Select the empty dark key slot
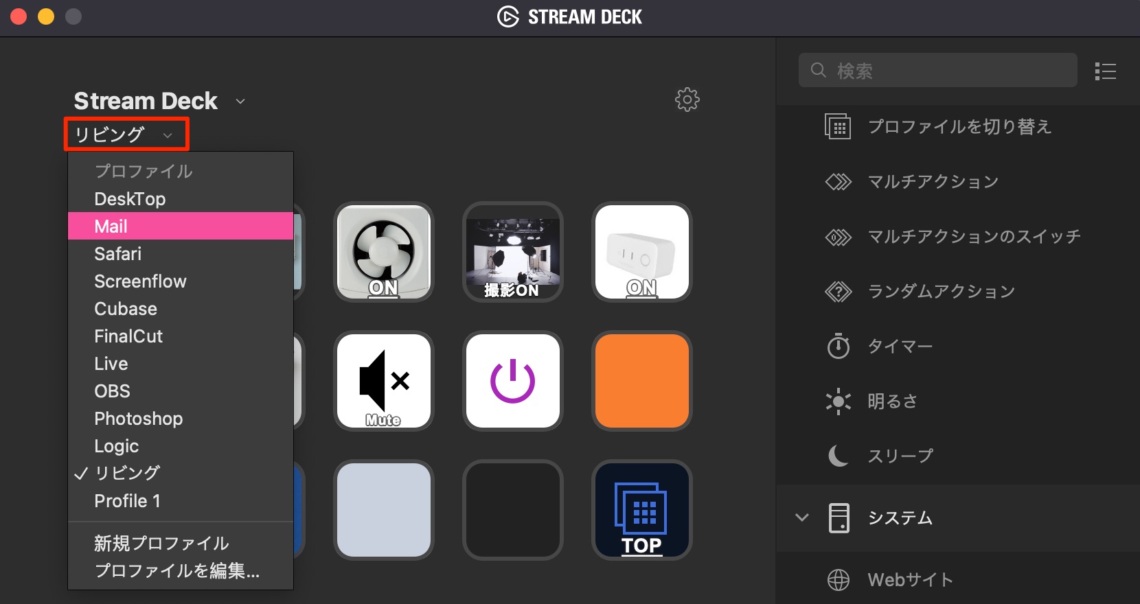This screenshot has height=604, width=1140. click(512, 510)
